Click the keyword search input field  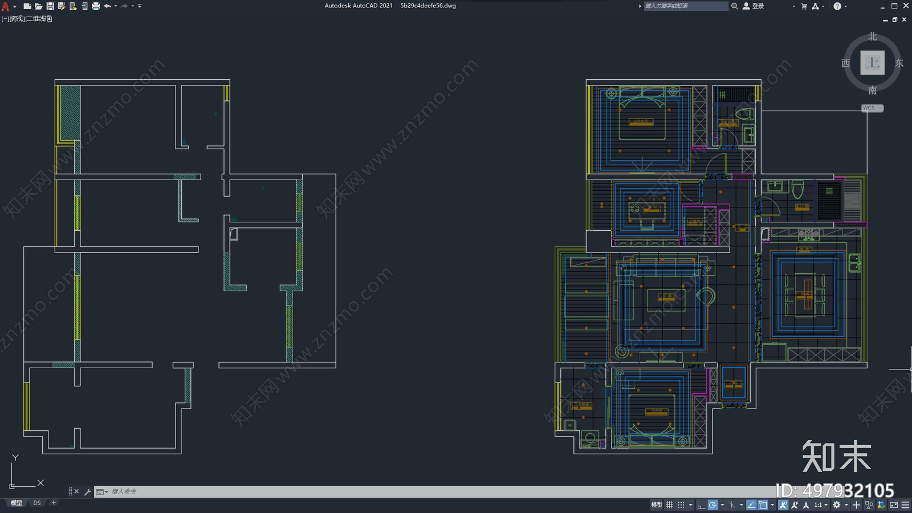(686, 6)
